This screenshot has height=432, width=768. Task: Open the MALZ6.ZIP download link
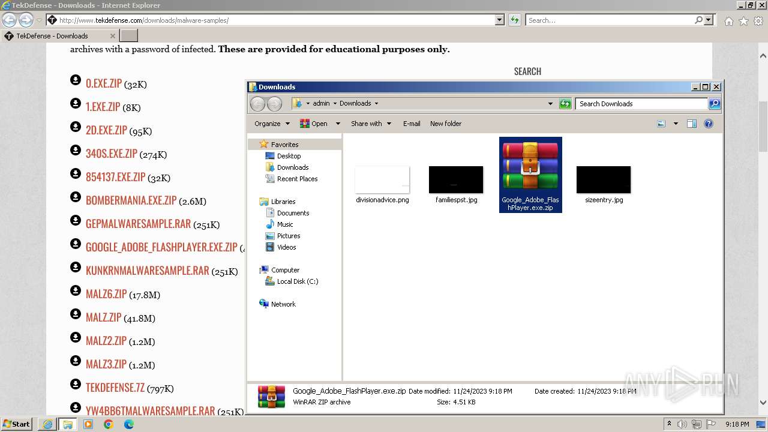(x=106, y=295)
